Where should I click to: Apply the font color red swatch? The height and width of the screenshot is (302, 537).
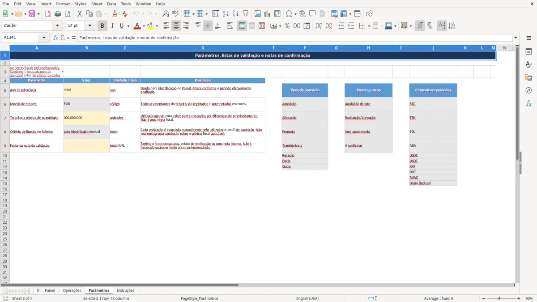click(x=137, y=26)
